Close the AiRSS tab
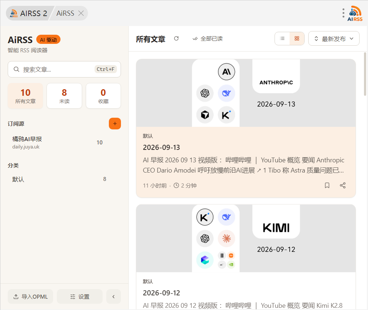The image size is (368, 310). pos(81,14)
